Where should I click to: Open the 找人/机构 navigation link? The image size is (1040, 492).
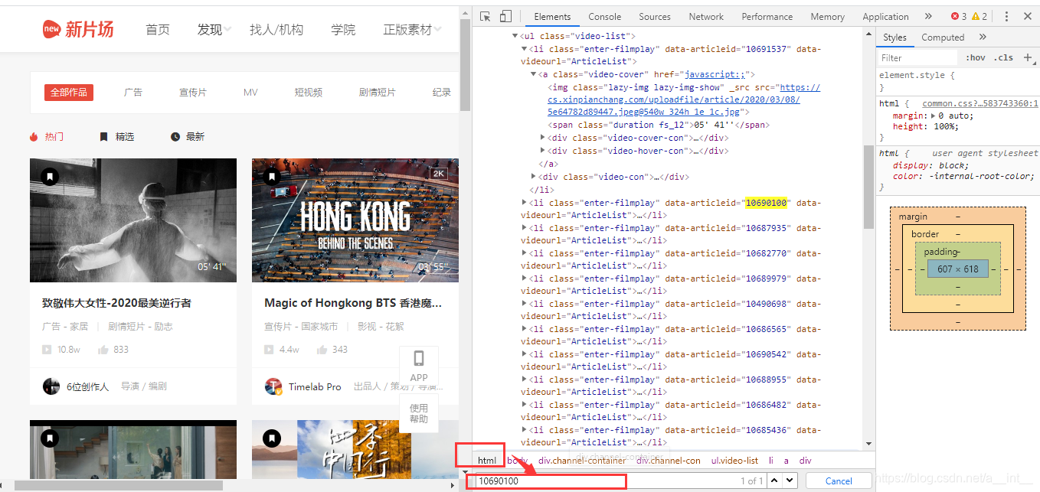point(276,30)
